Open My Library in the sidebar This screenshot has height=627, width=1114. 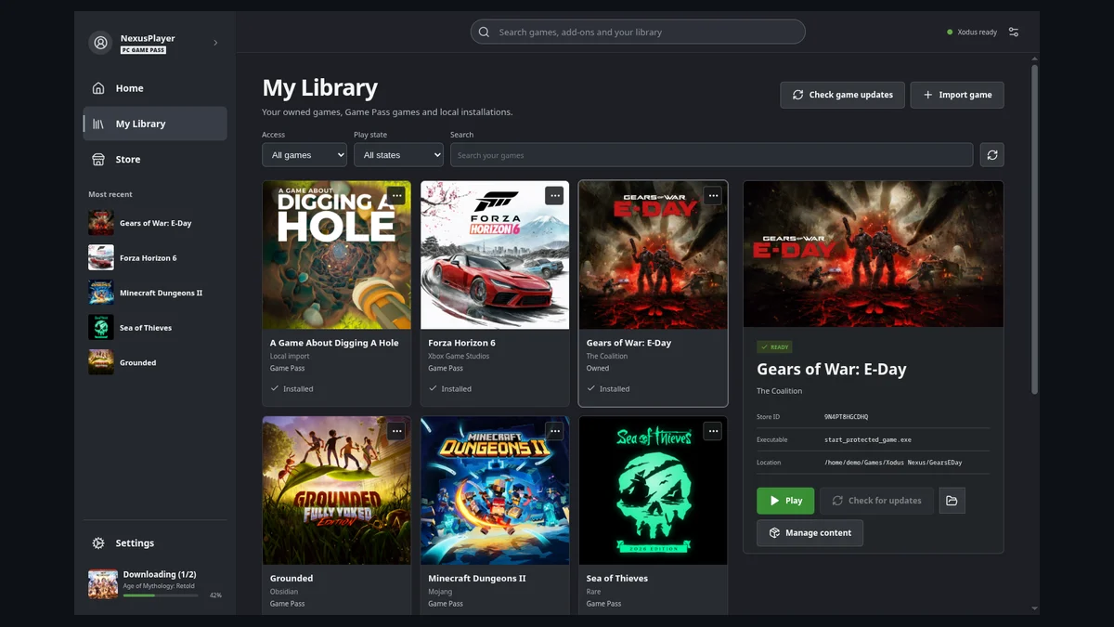[155, 124]
